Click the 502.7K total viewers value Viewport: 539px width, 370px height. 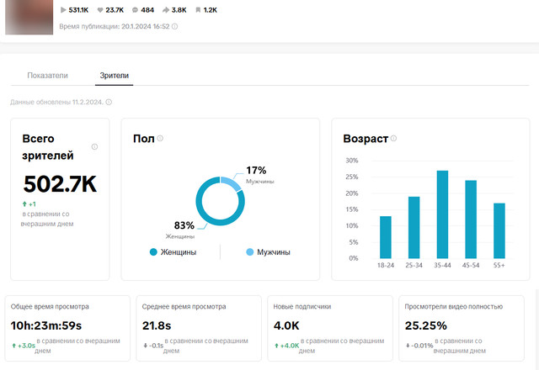point(60,184)
